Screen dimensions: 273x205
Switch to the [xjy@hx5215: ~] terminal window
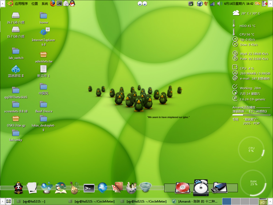click(31, 202)
